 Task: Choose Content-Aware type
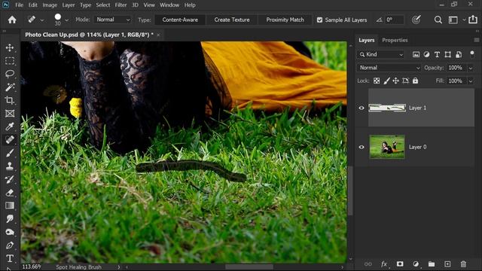tap(180, 20)
